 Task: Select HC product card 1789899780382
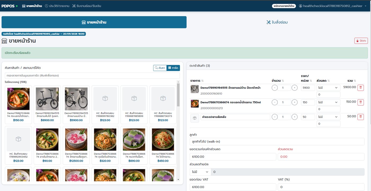click(105, 104)
